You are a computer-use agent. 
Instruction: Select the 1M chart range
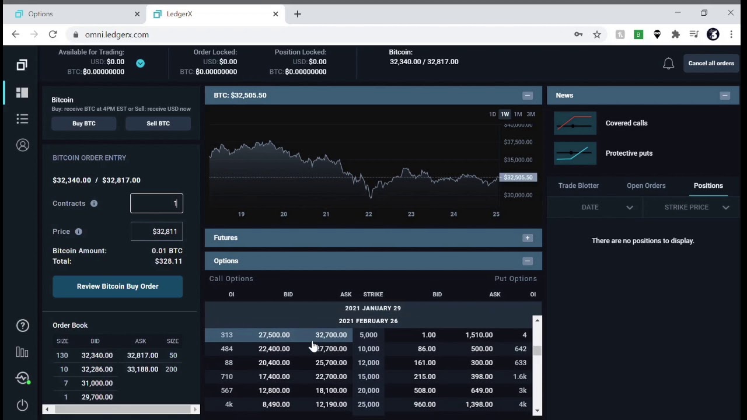[x=518, y=114]
